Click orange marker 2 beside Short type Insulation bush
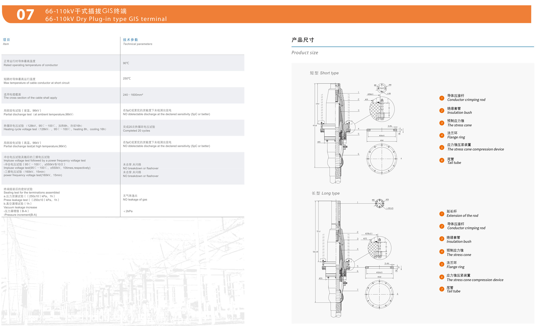The width and height of the screenshot is (536, 326). 442,111
